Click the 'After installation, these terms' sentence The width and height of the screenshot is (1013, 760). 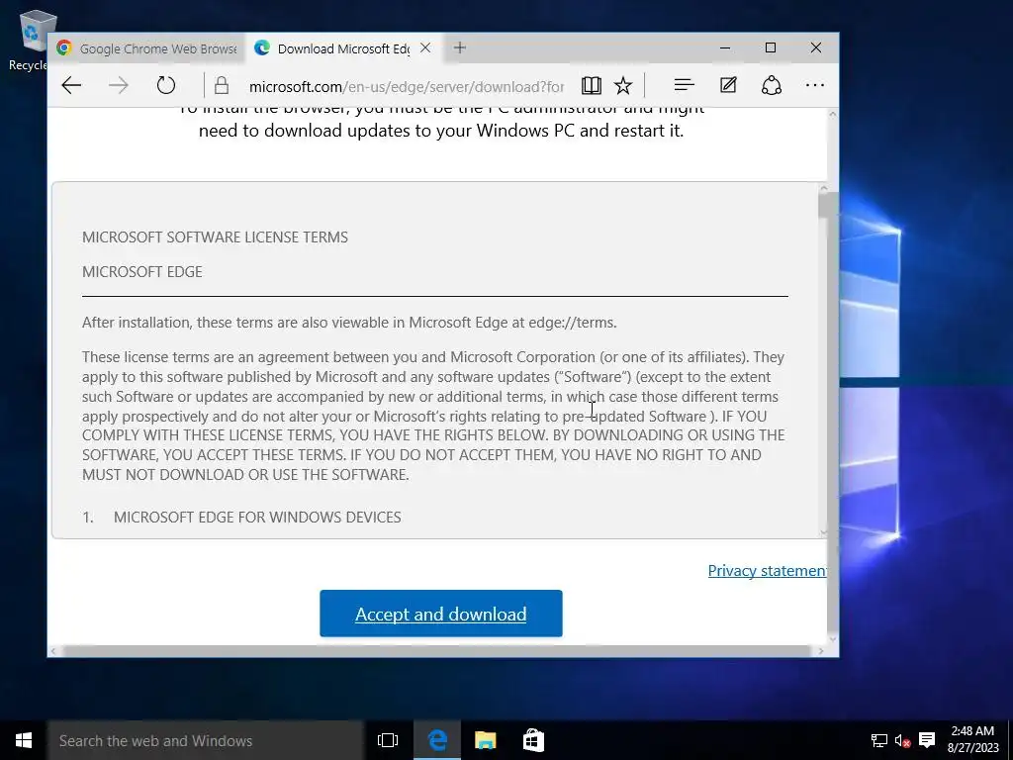[x=349, y=323]
